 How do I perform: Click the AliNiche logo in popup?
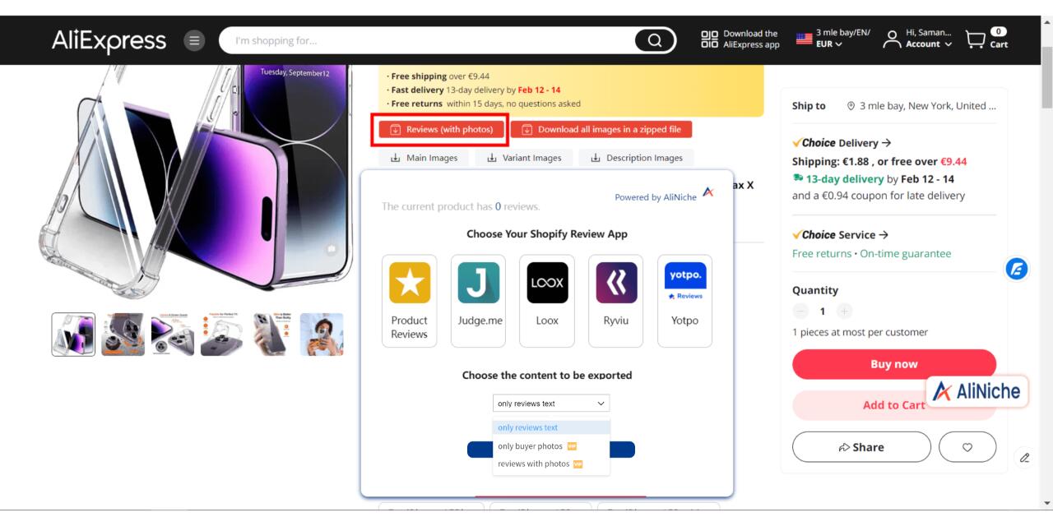click(709, 192)
